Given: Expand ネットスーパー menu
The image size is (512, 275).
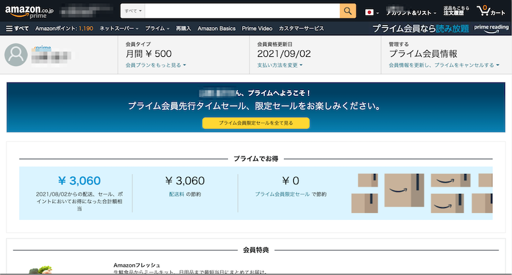Looking at the screenshot, I should tap(119, 28).
